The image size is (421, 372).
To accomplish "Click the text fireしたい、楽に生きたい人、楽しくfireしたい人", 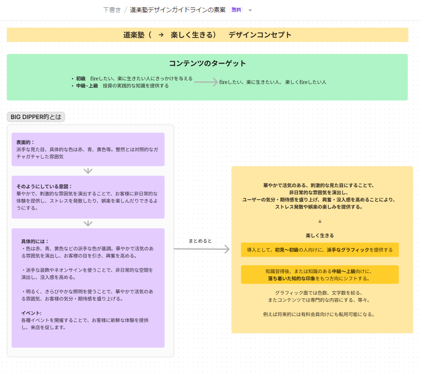I will (x=273, y=82).
